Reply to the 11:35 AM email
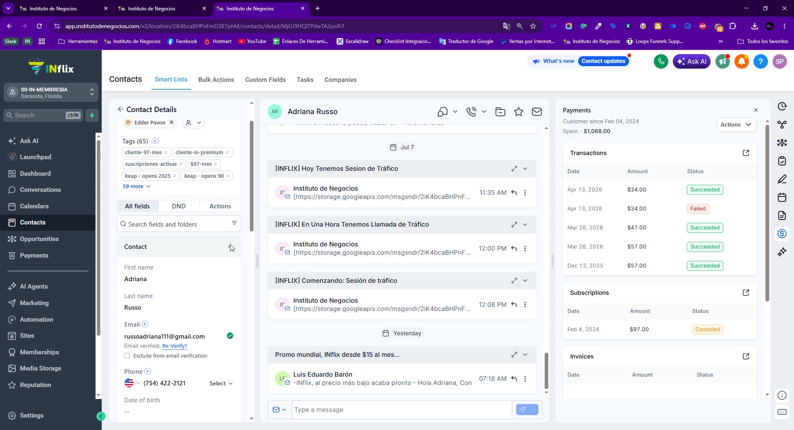794x430 pixels. [x=514, y=193]
